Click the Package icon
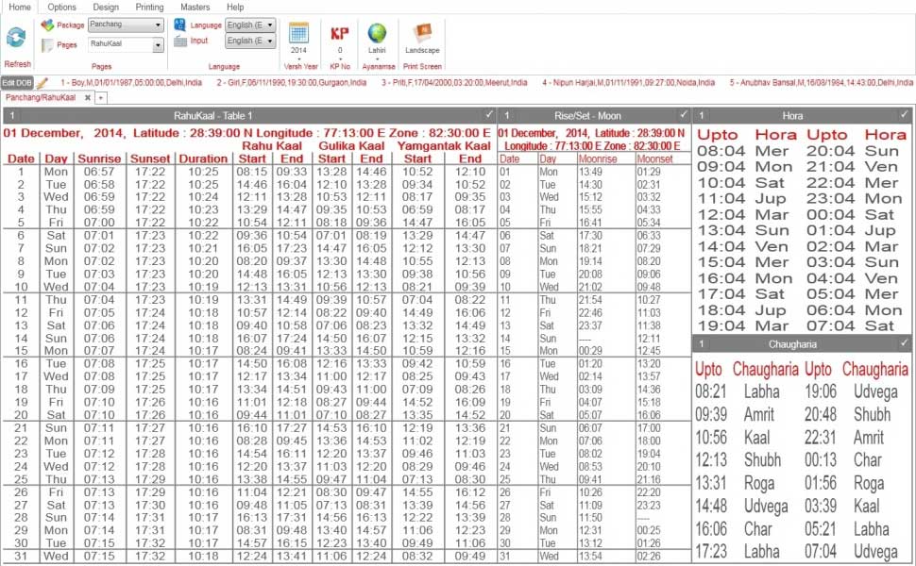Viewport: 916px width, 566px height. (x=47, y=25)
